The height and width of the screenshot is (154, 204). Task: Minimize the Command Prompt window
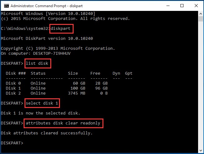tap(168, 6)
